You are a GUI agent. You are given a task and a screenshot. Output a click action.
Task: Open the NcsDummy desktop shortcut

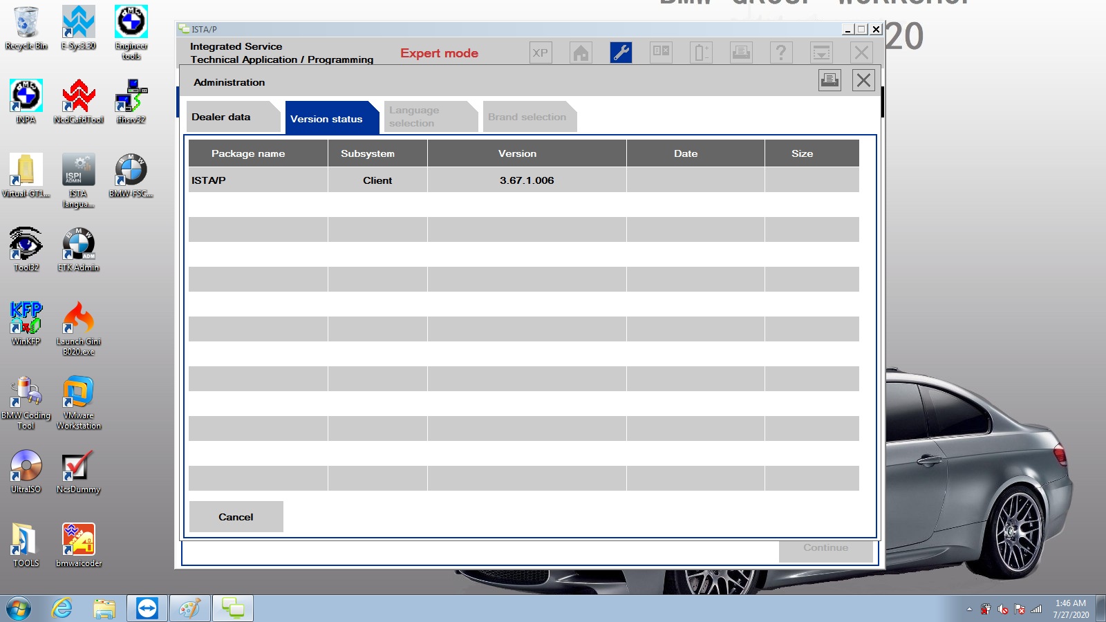(78, 471)
